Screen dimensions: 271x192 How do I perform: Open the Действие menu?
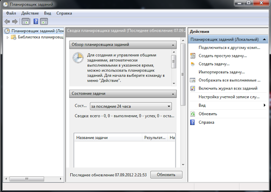coord(30,13)
